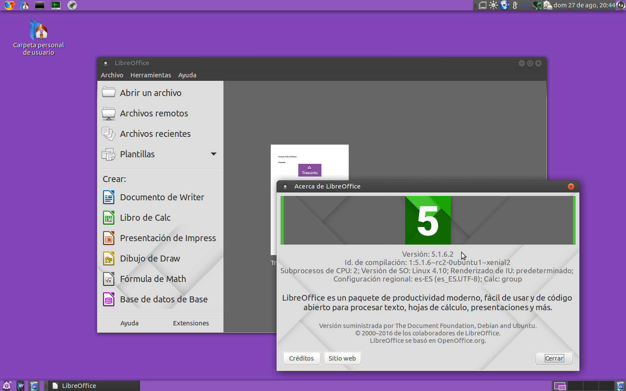The height and width of the screenshot is (391, 626).
Task: Select Abrir un archivo
Action: (x=151, y=93)
